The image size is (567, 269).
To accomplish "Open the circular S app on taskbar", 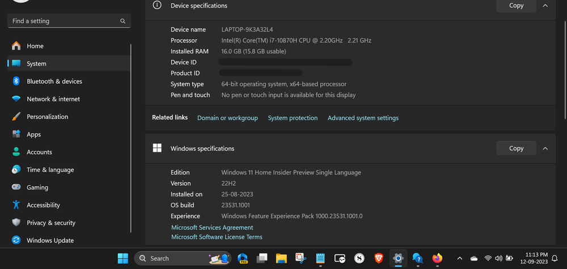I will click(x=359, y=258).
